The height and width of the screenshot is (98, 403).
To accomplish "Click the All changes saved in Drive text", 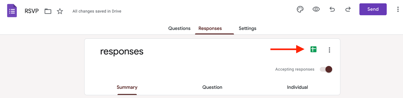I will point(97,11).
